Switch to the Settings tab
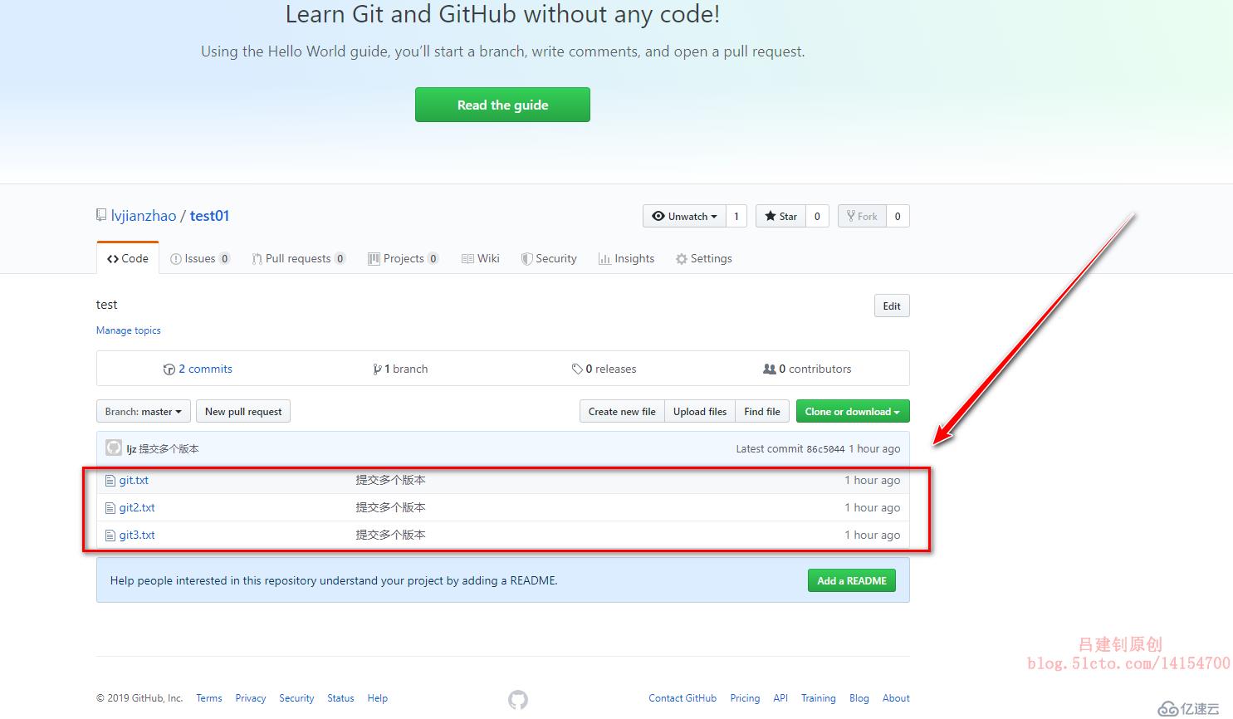The image size is (1233, 719). (x=704, y=258)
